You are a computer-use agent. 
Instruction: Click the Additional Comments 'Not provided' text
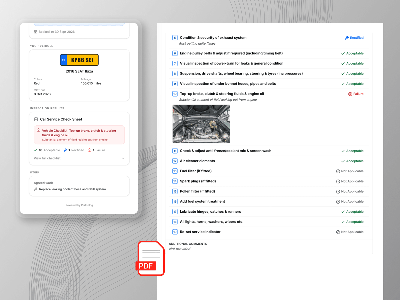pos(180,249)
